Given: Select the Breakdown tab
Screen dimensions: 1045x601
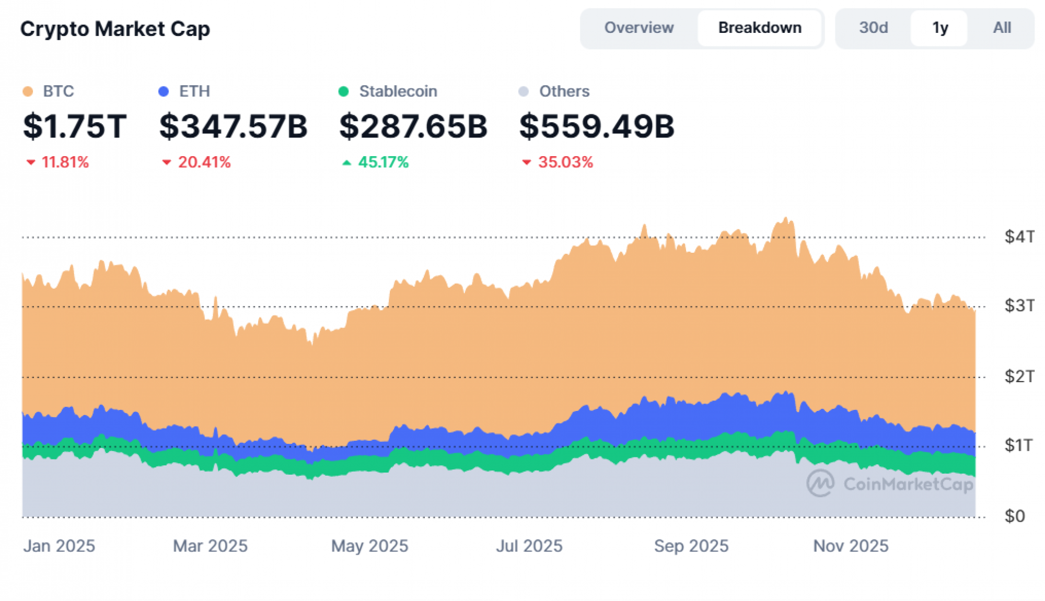Looking at the screenshot, I should (x=759, y=28).
